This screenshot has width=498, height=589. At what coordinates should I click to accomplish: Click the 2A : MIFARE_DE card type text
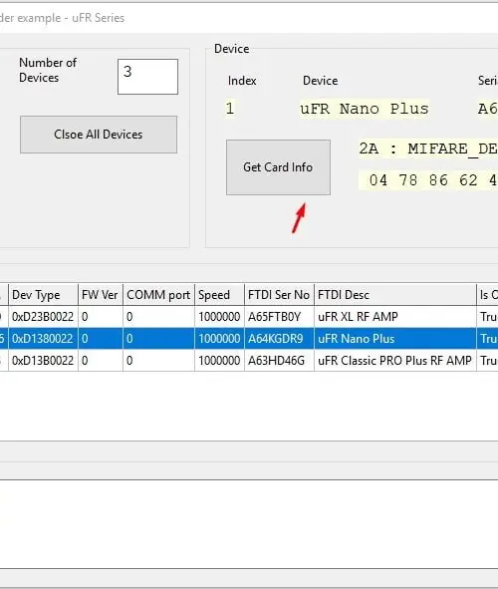[428, 149]
